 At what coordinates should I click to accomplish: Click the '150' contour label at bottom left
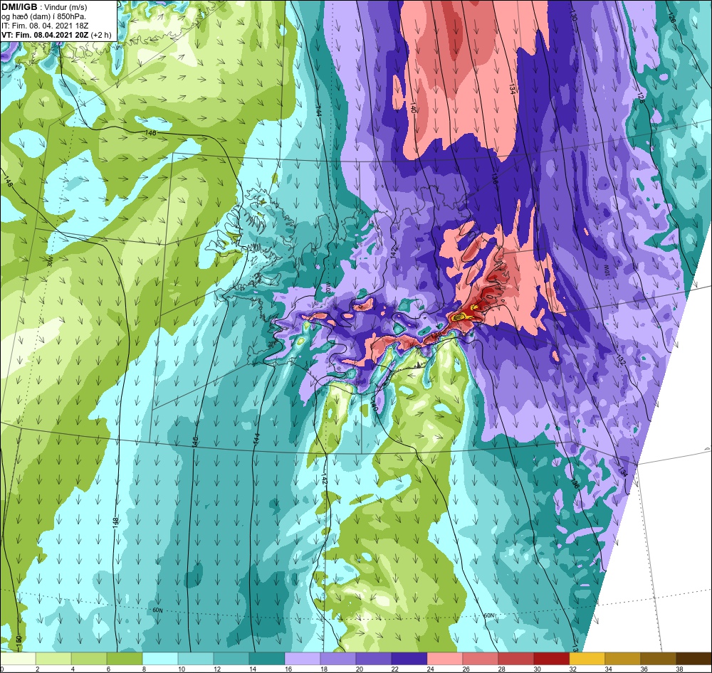[x=19, y=640]
